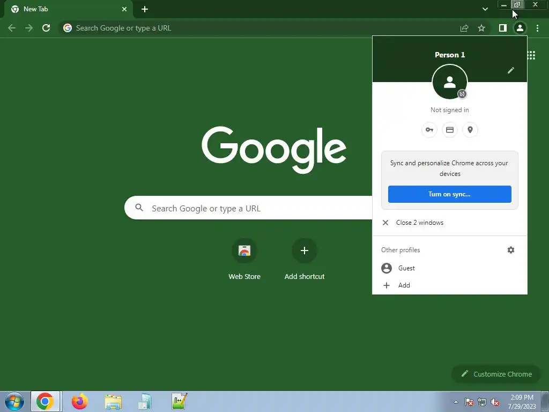Click the Other profiles heading
549x412 pixels.
click(x=400, y=250)
